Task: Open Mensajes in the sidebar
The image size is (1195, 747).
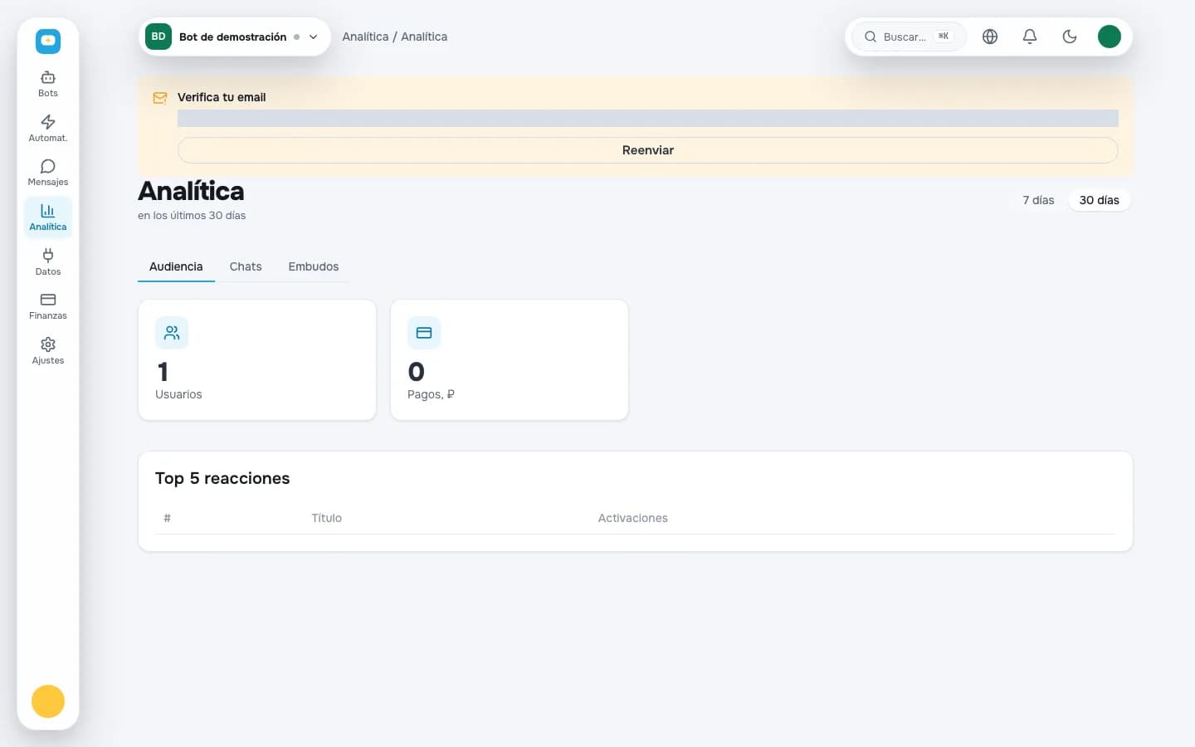Action: [48, 173]
